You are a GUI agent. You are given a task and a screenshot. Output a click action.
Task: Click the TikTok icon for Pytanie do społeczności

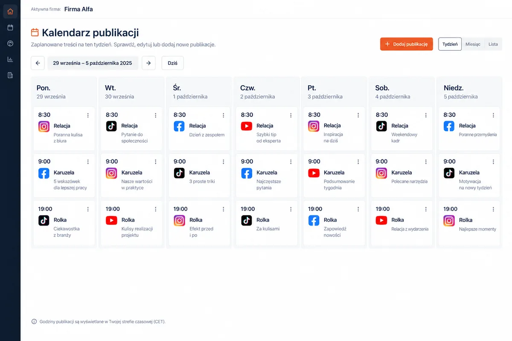pos(111,126)
